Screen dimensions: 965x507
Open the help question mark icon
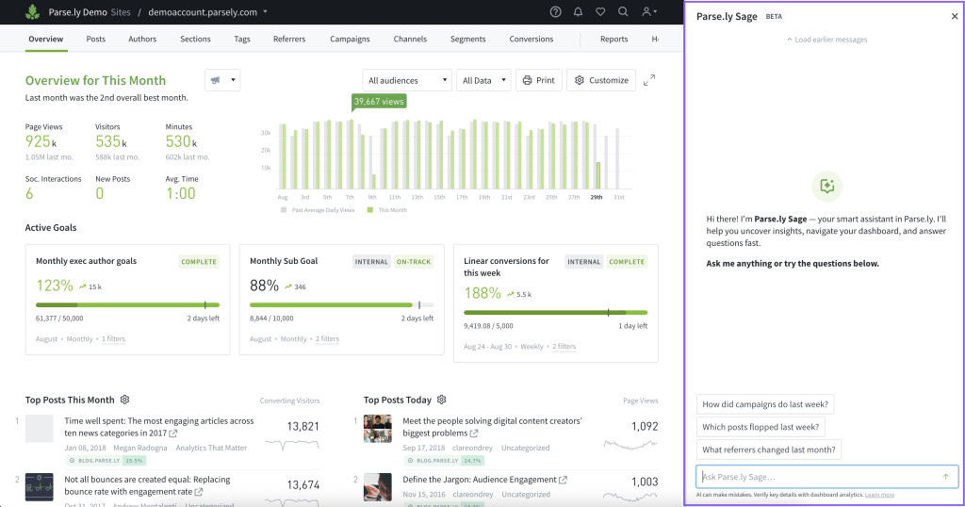tap(555, 12)
